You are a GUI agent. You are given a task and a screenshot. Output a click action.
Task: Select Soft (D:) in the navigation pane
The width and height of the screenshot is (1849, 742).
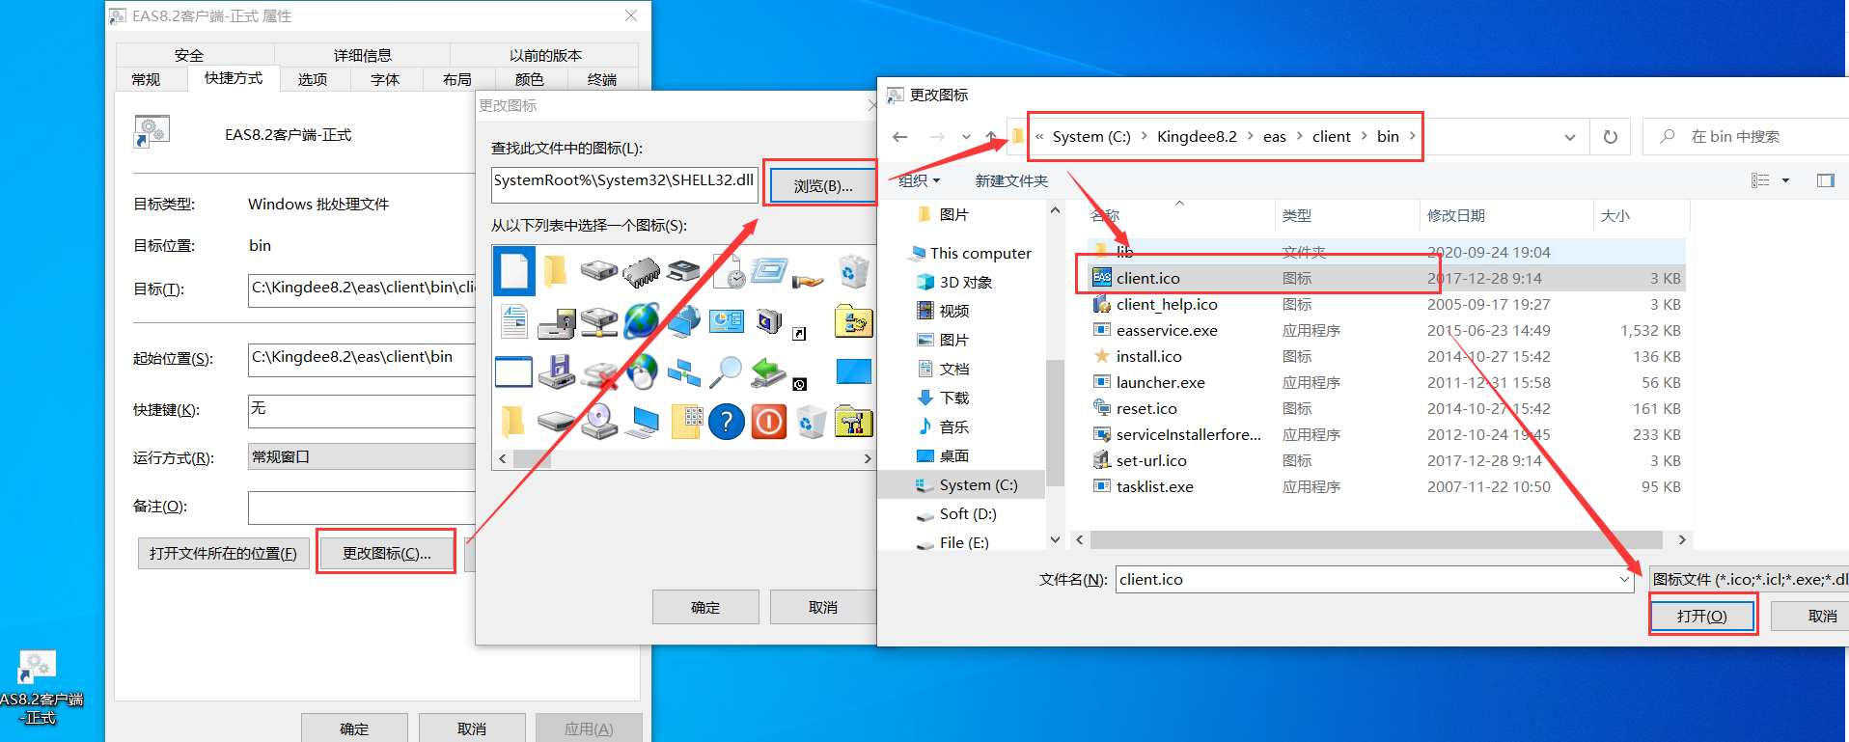(x=968, y=513)
